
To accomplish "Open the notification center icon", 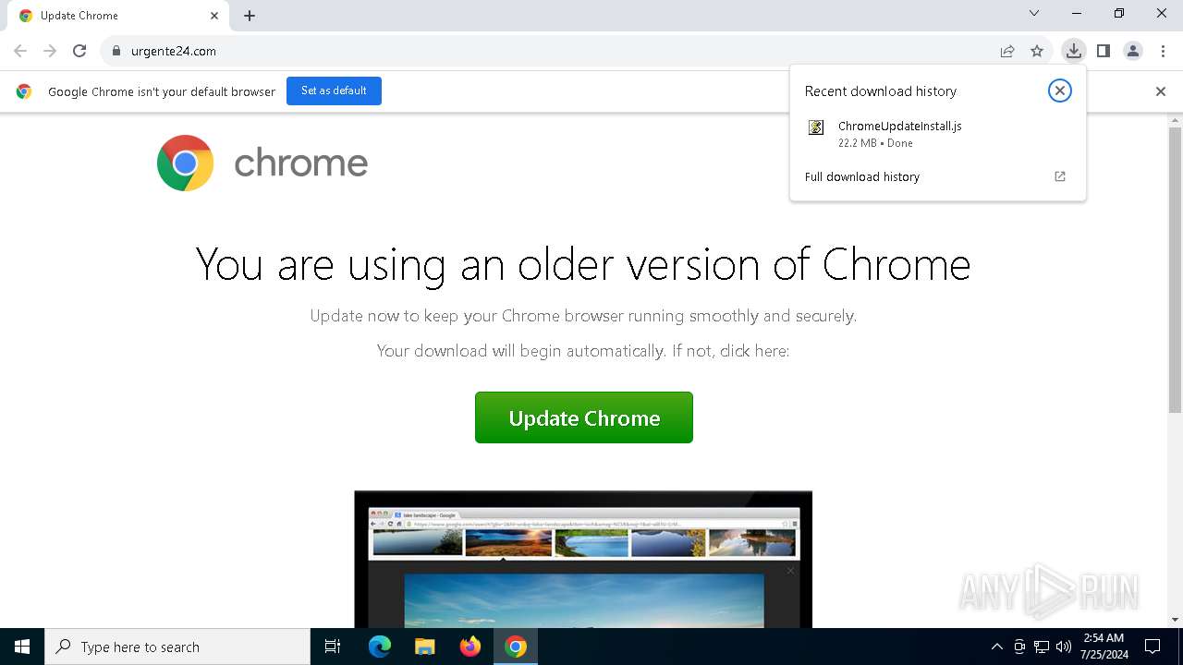I will click(x=1153, y=647).
